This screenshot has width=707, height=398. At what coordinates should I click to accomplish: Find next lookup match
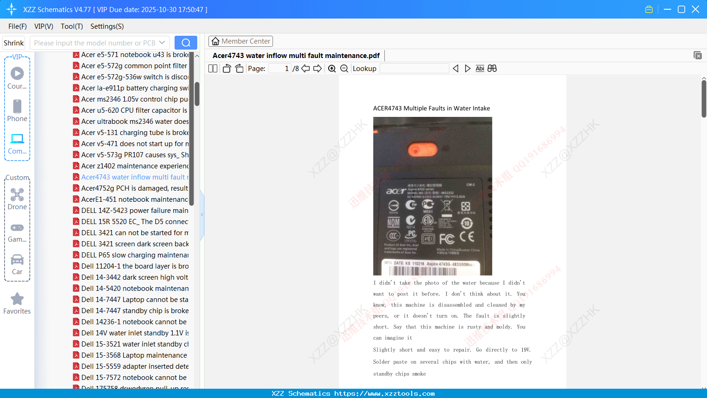[x=467, y=69]
